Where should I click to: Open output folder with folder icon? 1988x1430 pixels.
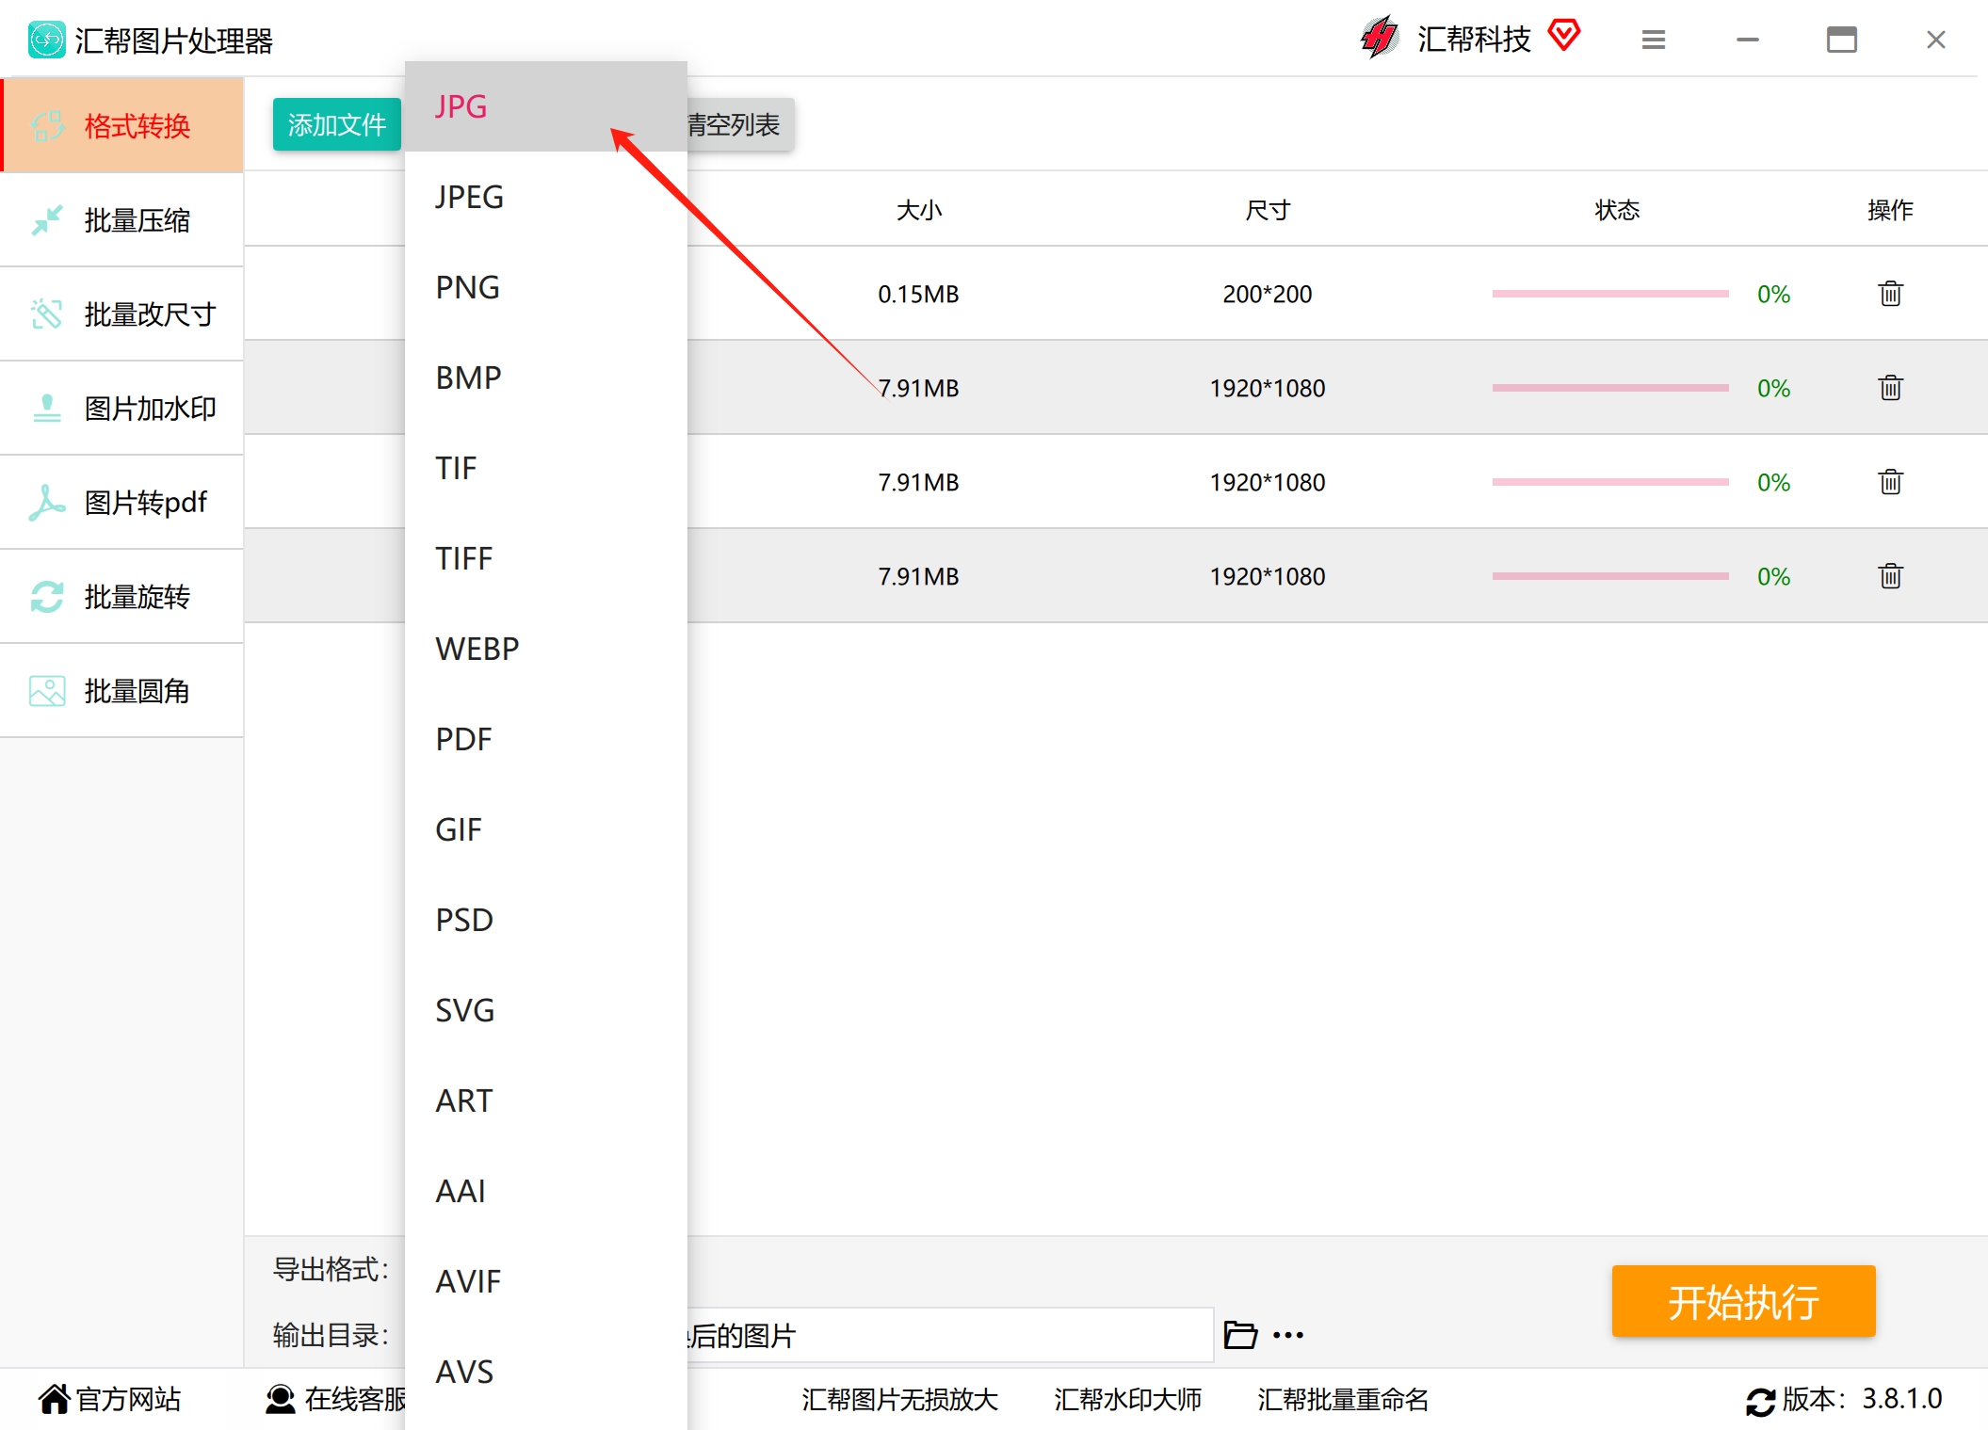coord(1240,1334)
